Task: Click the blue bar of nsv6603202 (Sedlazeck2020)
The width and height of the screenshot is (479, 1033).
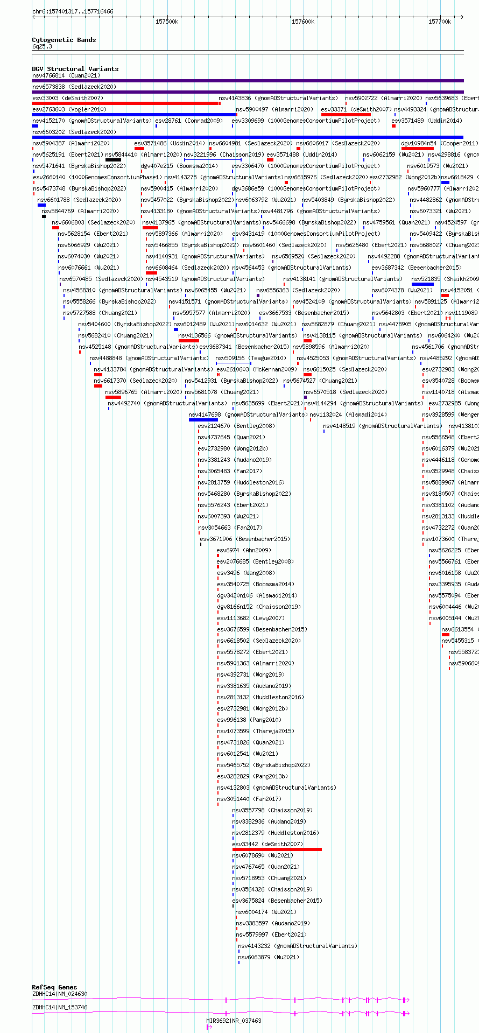Action: 248,137
